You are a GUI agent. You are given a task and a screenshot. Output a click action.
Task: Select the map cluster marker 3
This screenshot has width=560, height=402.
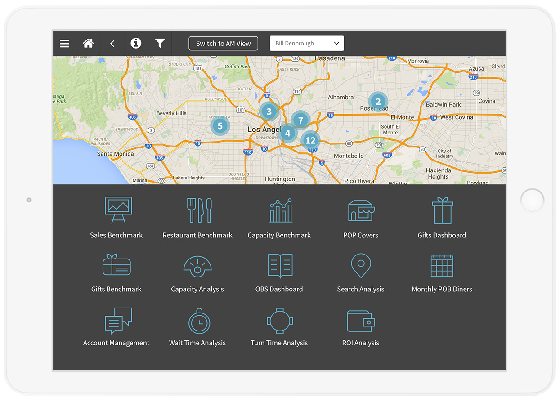269,112
